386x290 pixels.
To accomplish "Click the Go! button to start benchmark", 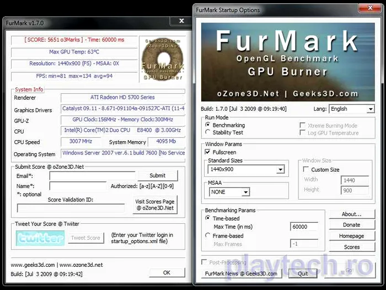I will pyautogui.click(x=350, y=270).
